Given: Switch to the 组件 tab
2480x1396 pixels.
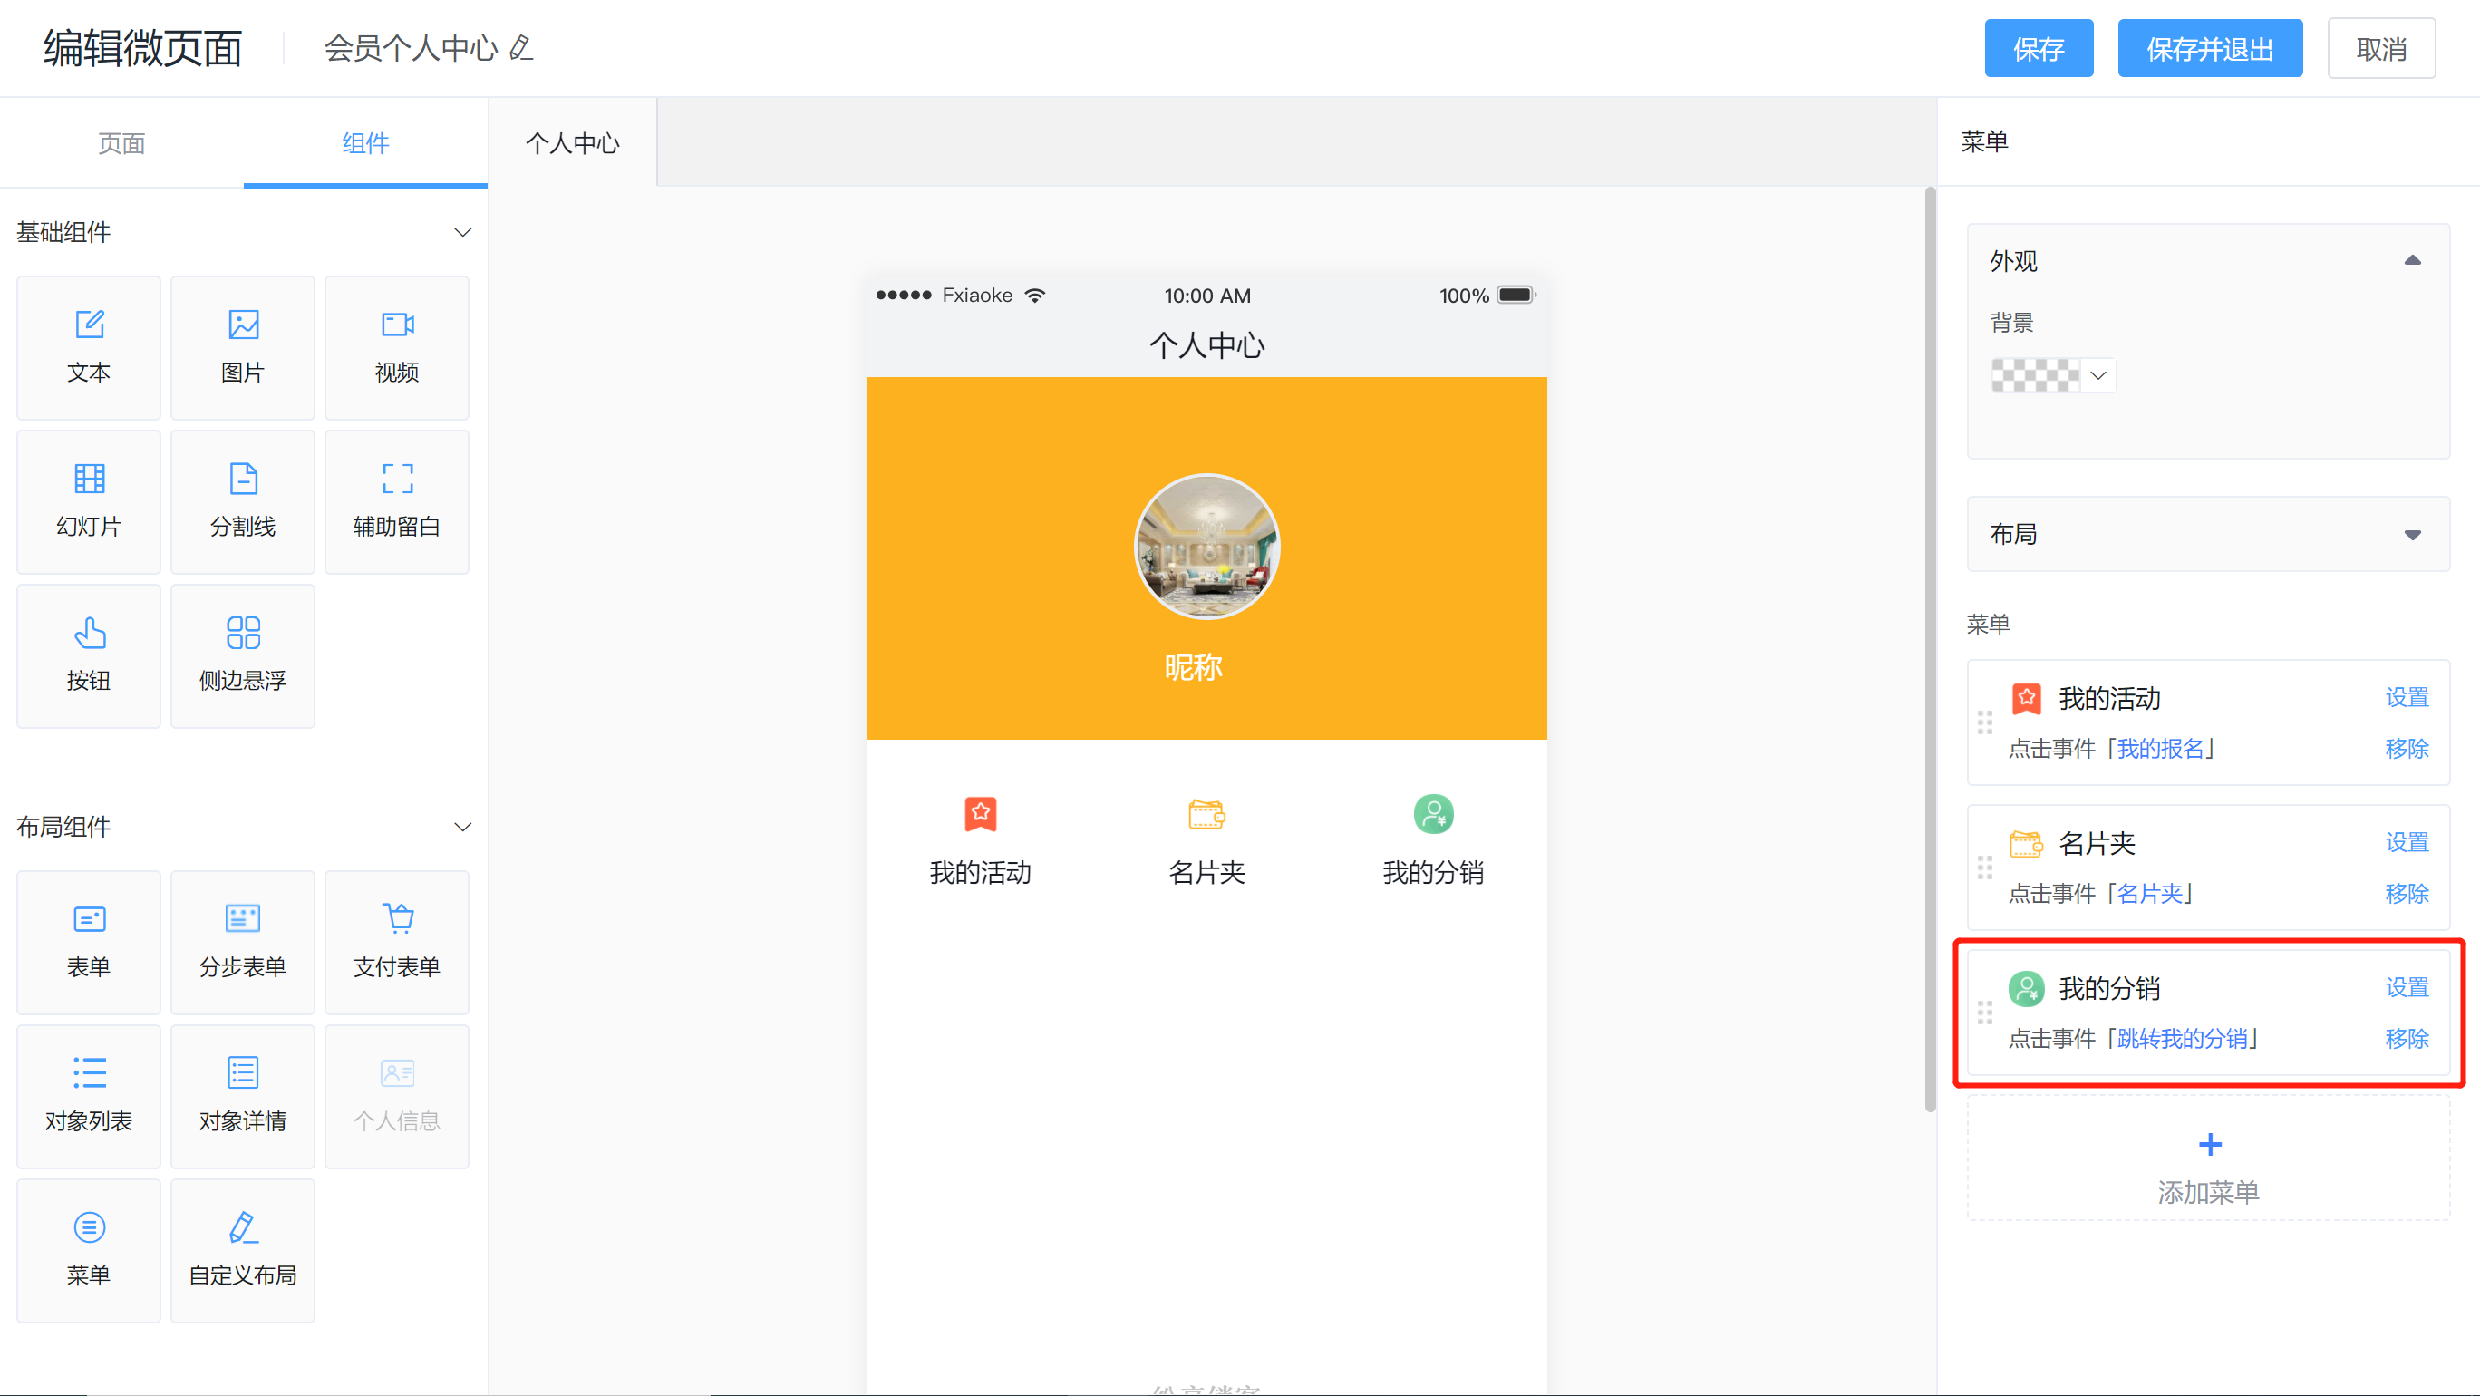Looking at the screenshot, I should pos(366,142).
